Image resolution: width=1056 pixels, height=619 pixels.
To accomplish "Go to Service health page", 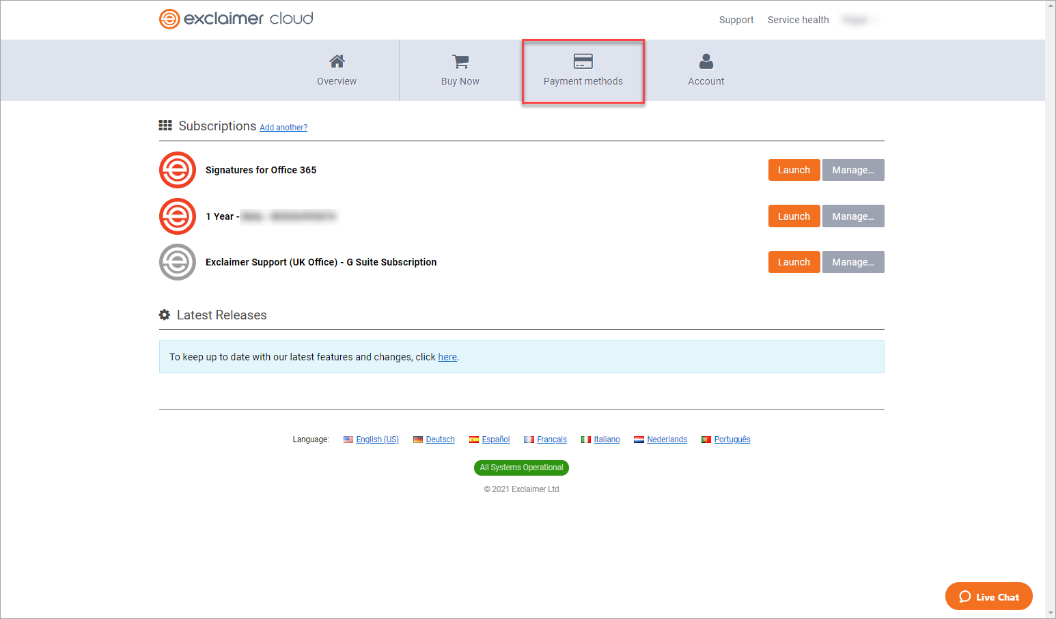I will pos(798,20).
